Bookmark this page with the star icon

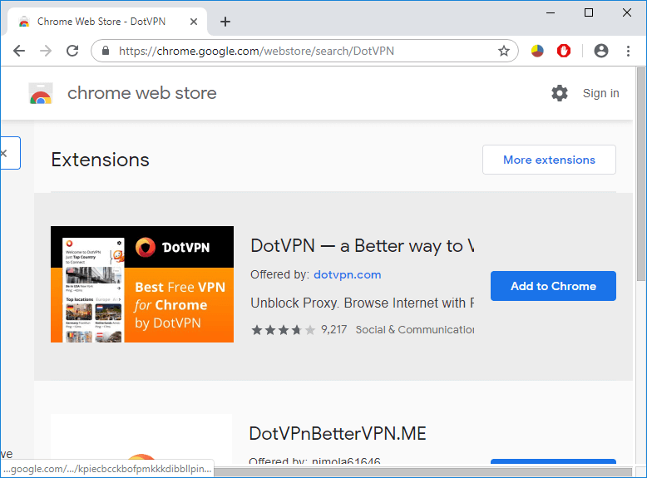pos(503,51)
